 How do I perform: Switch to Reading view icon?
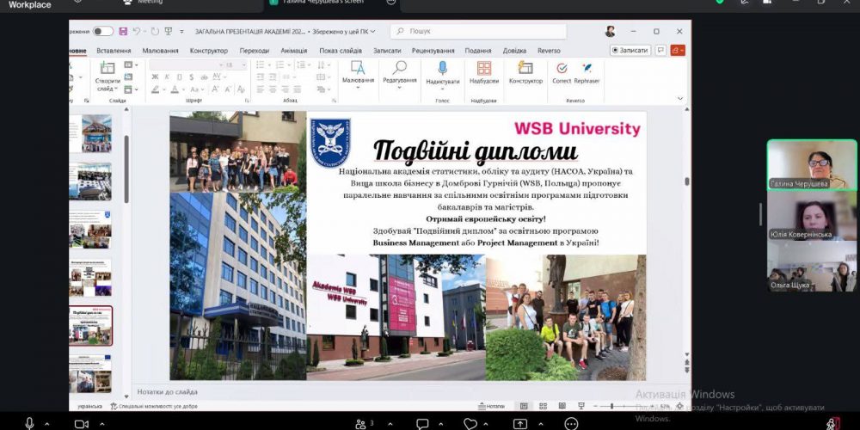(x=562, y=407)
